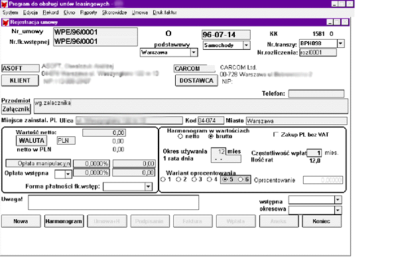Click the Harmonogram button

(x=64, y=221)
